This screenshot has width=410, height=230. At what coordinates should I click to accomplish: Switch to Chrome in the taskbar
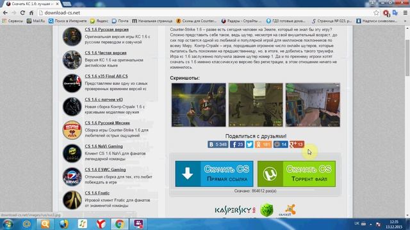[x=120, y=224]
